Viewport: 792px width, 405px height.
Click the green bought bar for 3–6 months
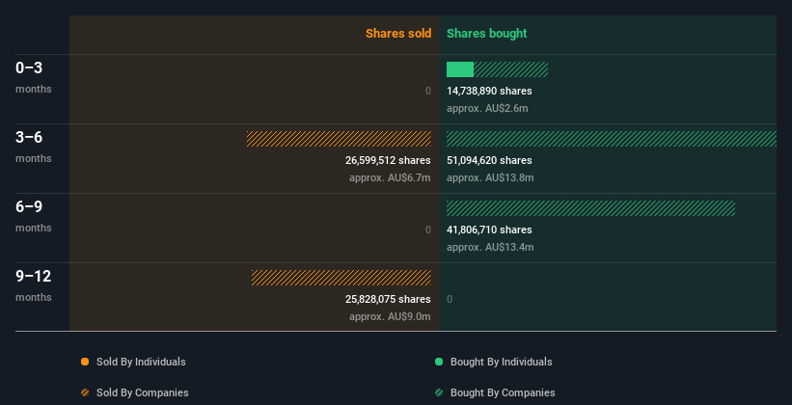click(x=612, y=139)
